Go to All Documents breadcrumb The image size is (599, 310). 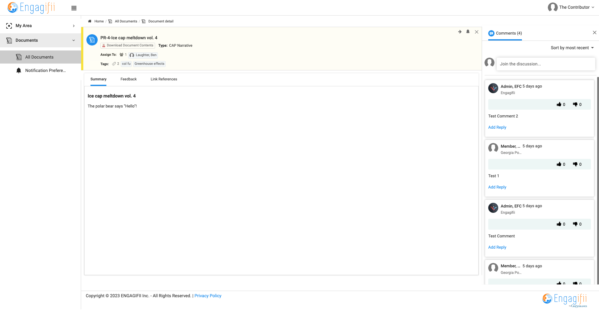pyautogui.click(x=126, y=21)
